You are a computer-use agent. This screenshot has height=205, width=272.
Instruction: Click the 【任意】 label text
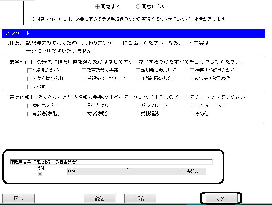(x=14, y=43)
